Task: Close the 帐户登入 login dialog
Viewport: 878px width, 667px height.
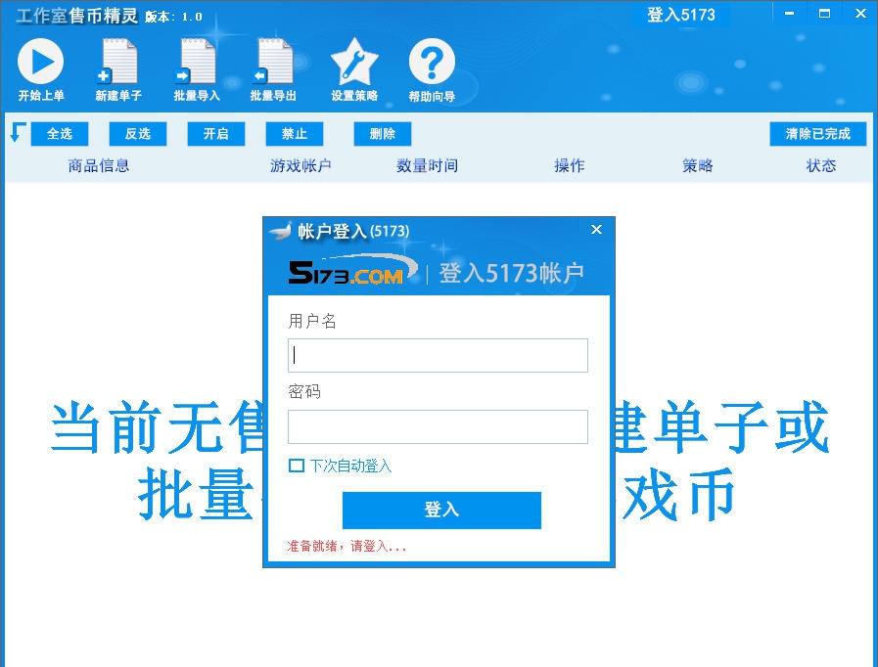Action: point(596,229)
